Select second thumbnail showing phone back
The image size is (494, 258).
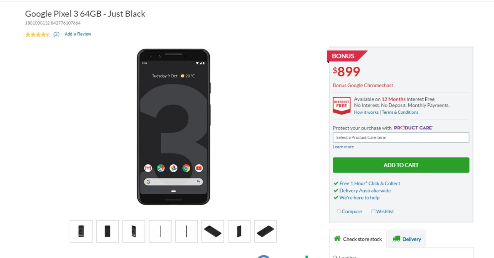[x=107, y=231]
